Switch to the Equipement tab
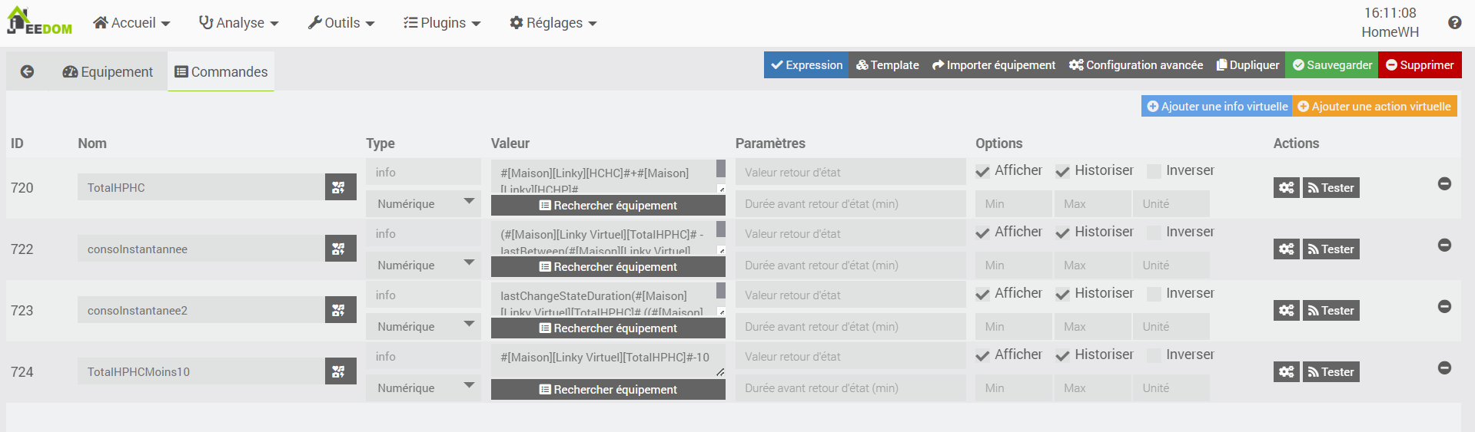This screenshot has height=432, width=1475. [x=108, y=72]
